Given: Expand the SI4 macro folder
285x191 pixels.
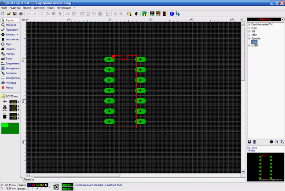Looking at the screenshot, I should 249,32.
